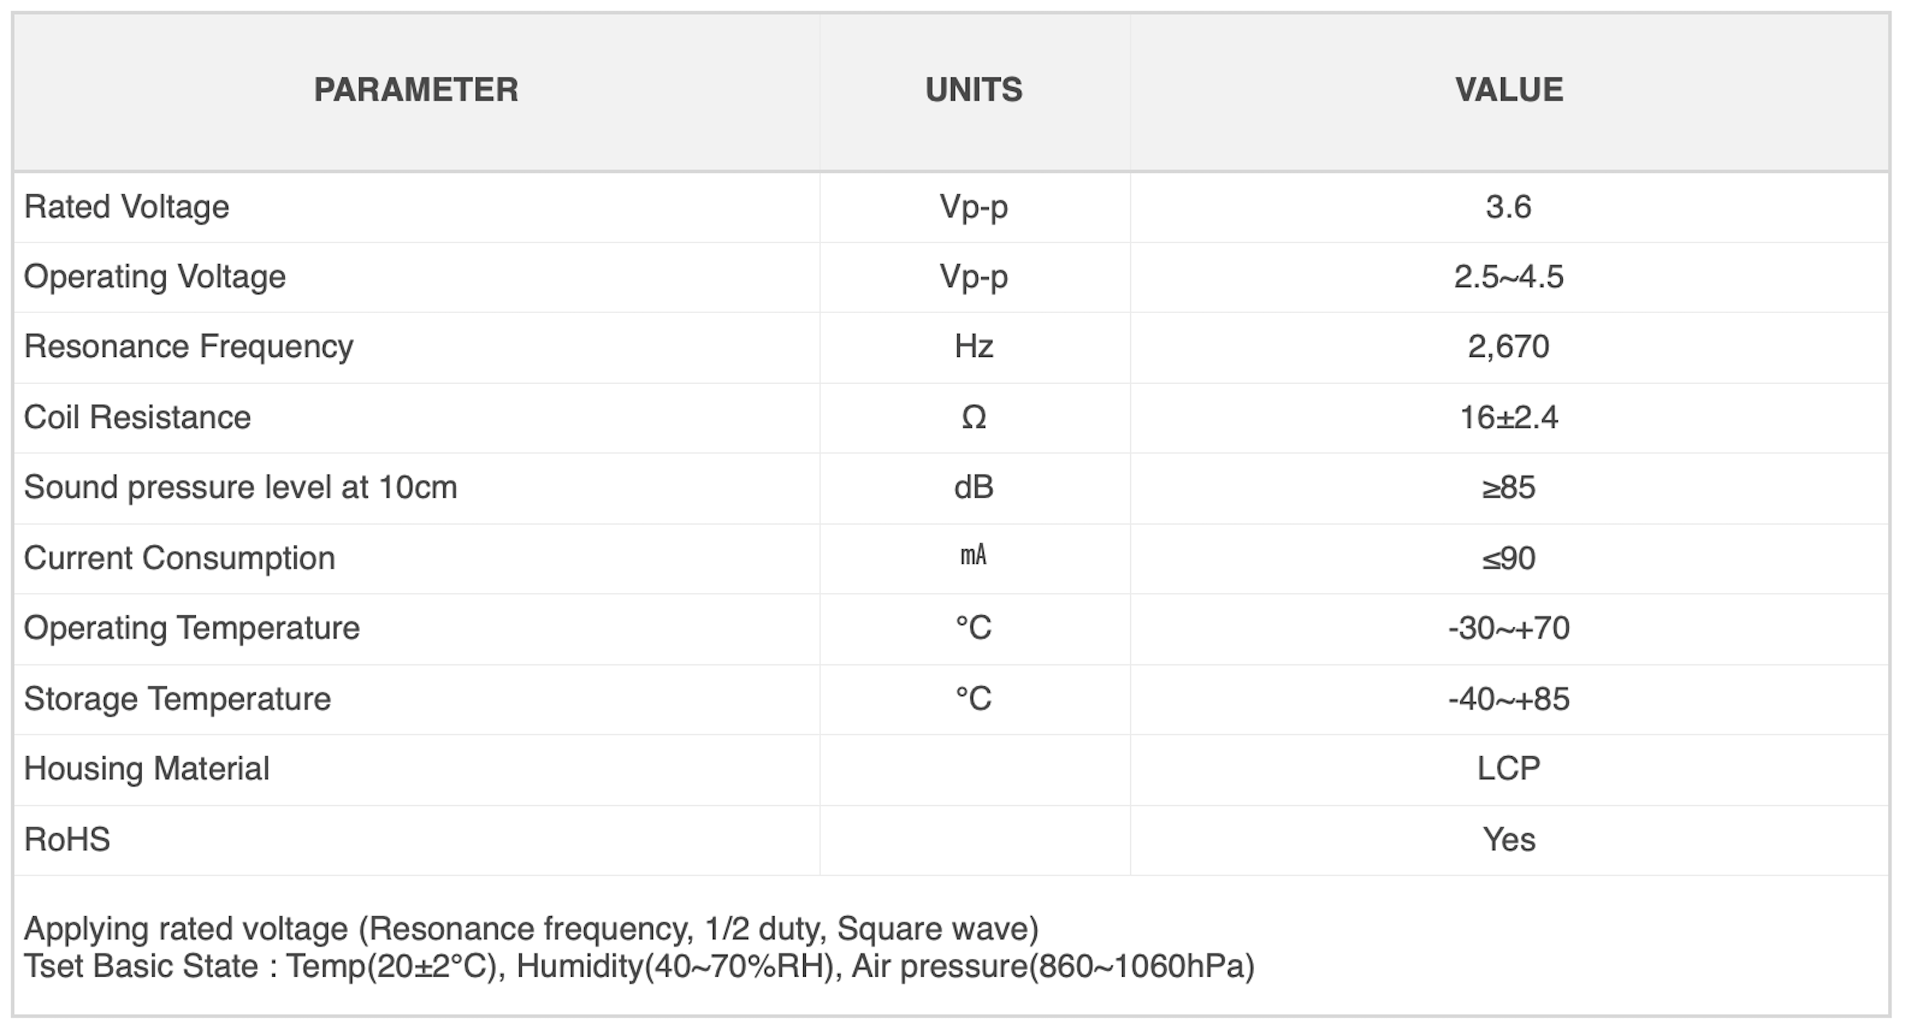Select the Operating Temperature row label
1905x1030 pixels.
click(x=192, y=629)
